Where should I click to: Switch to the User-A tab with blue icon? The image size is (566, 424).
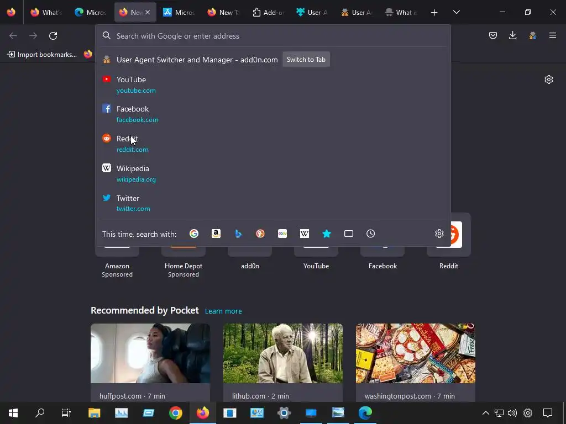(312, 12)
